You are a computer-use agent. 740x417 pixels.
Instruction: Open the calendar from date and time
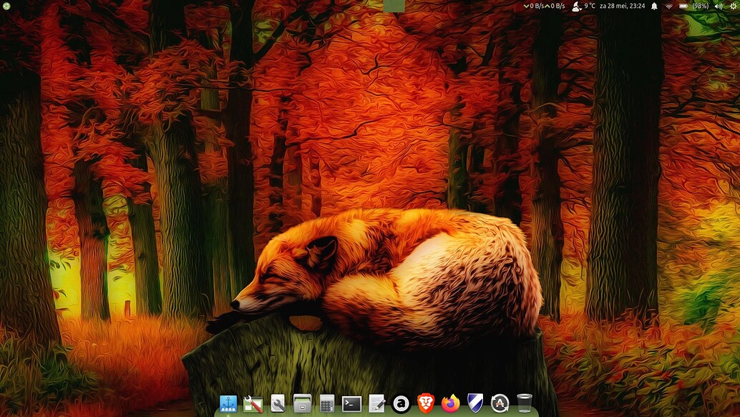622,6
